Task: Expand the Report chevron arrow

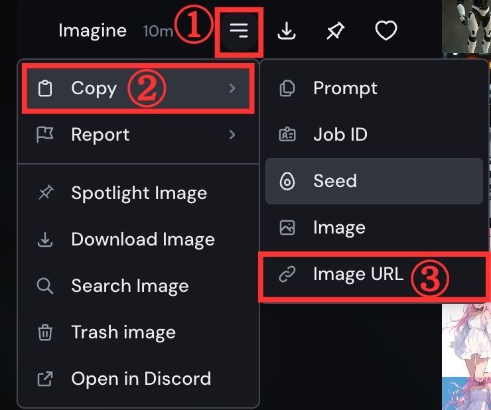Action: tap(232, 135)
